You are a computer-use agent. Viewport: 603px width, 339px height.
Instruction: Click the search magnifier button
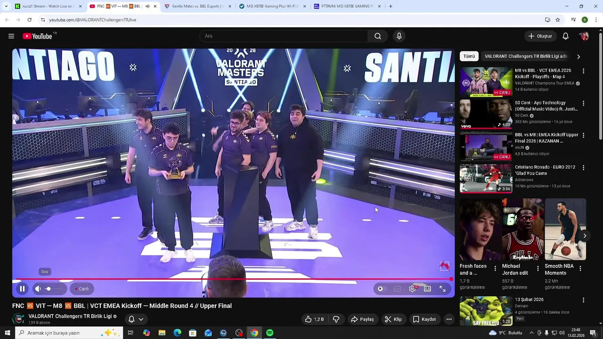[378, 36]
